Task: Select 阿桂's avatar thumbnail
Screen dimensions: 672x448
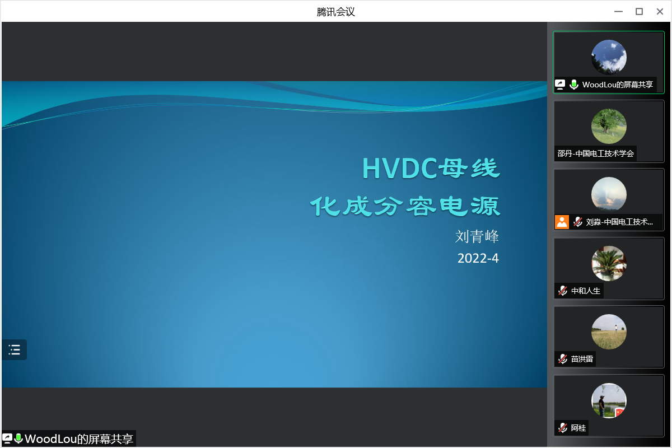Action: tap(609, 400)
